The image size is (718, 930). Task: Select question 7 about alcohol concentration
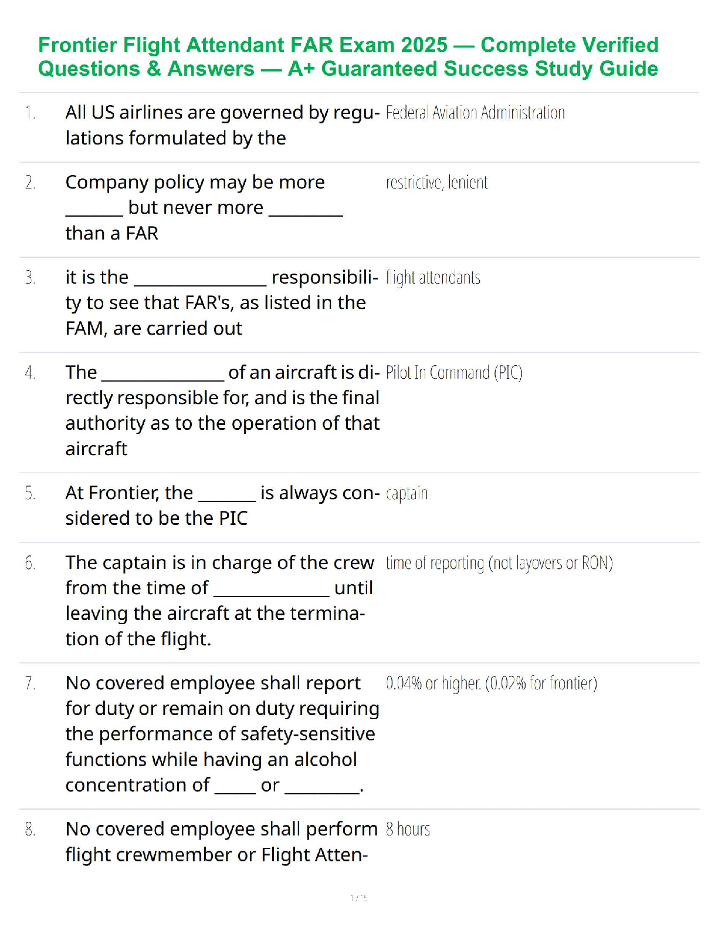[222, 733]
